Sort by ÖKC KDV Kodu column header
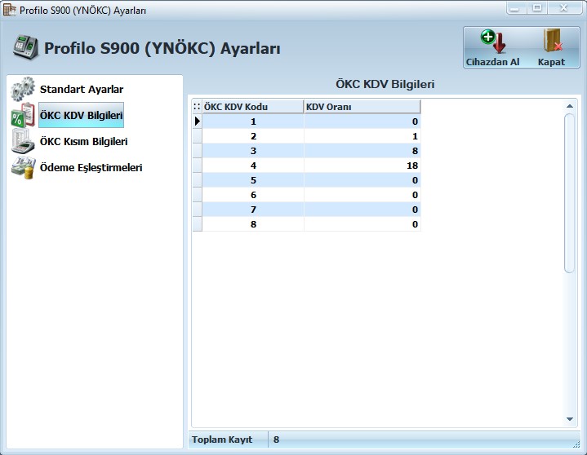The image size is (587, 455). click(253, 107)
